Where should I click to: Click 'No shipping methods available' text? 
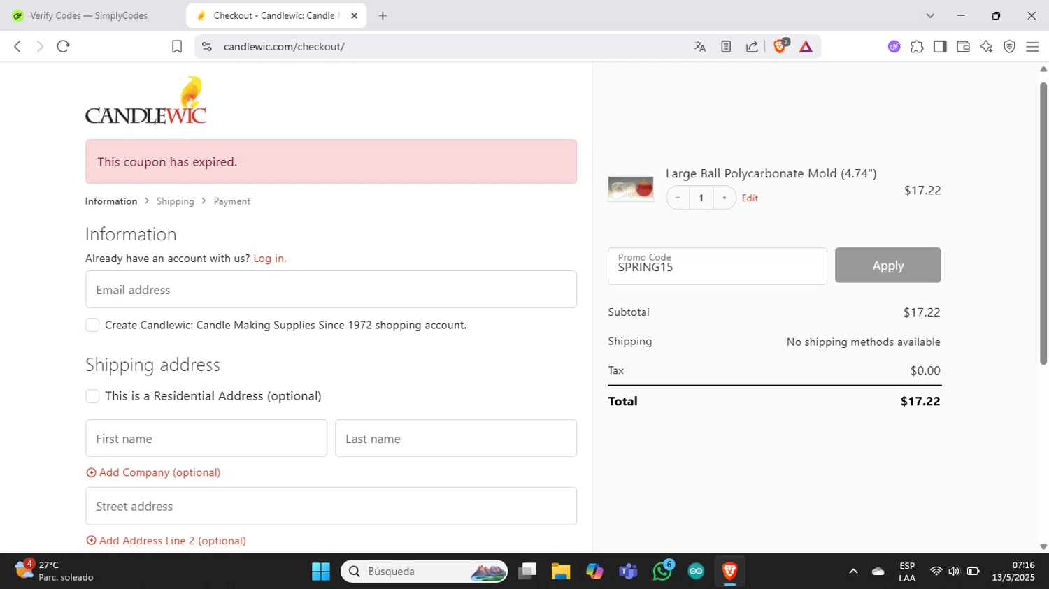tap(863, 342)
